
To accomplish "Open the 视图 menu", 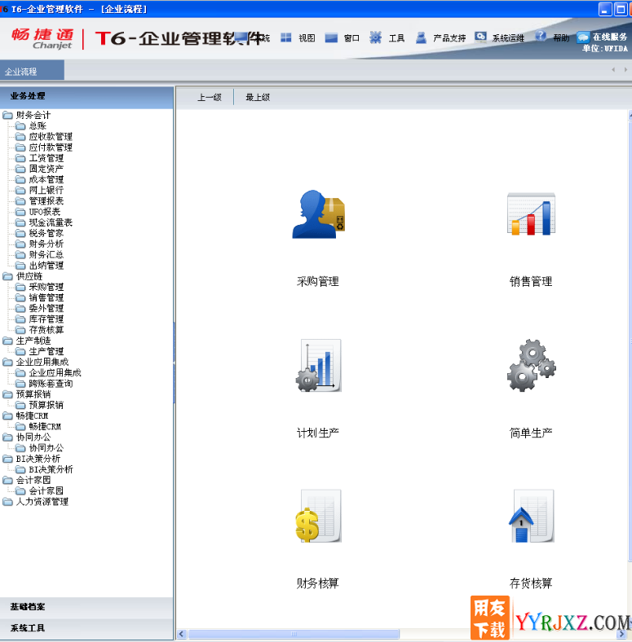I will [x=307, y=38].
